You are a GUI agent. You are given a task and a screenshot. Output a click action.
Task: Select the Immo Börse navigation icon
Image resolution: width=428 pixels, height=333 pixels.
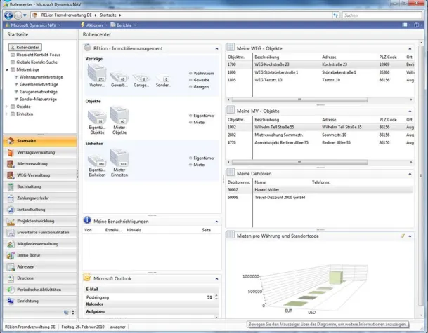[x=11, y=254]
